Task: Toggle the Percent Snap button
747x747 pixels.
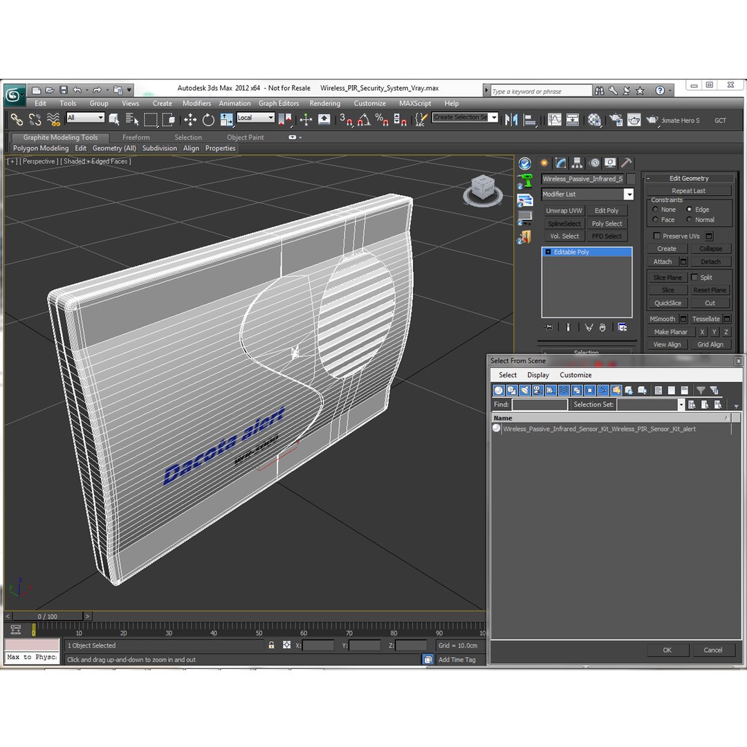Action: coord(382,120)
